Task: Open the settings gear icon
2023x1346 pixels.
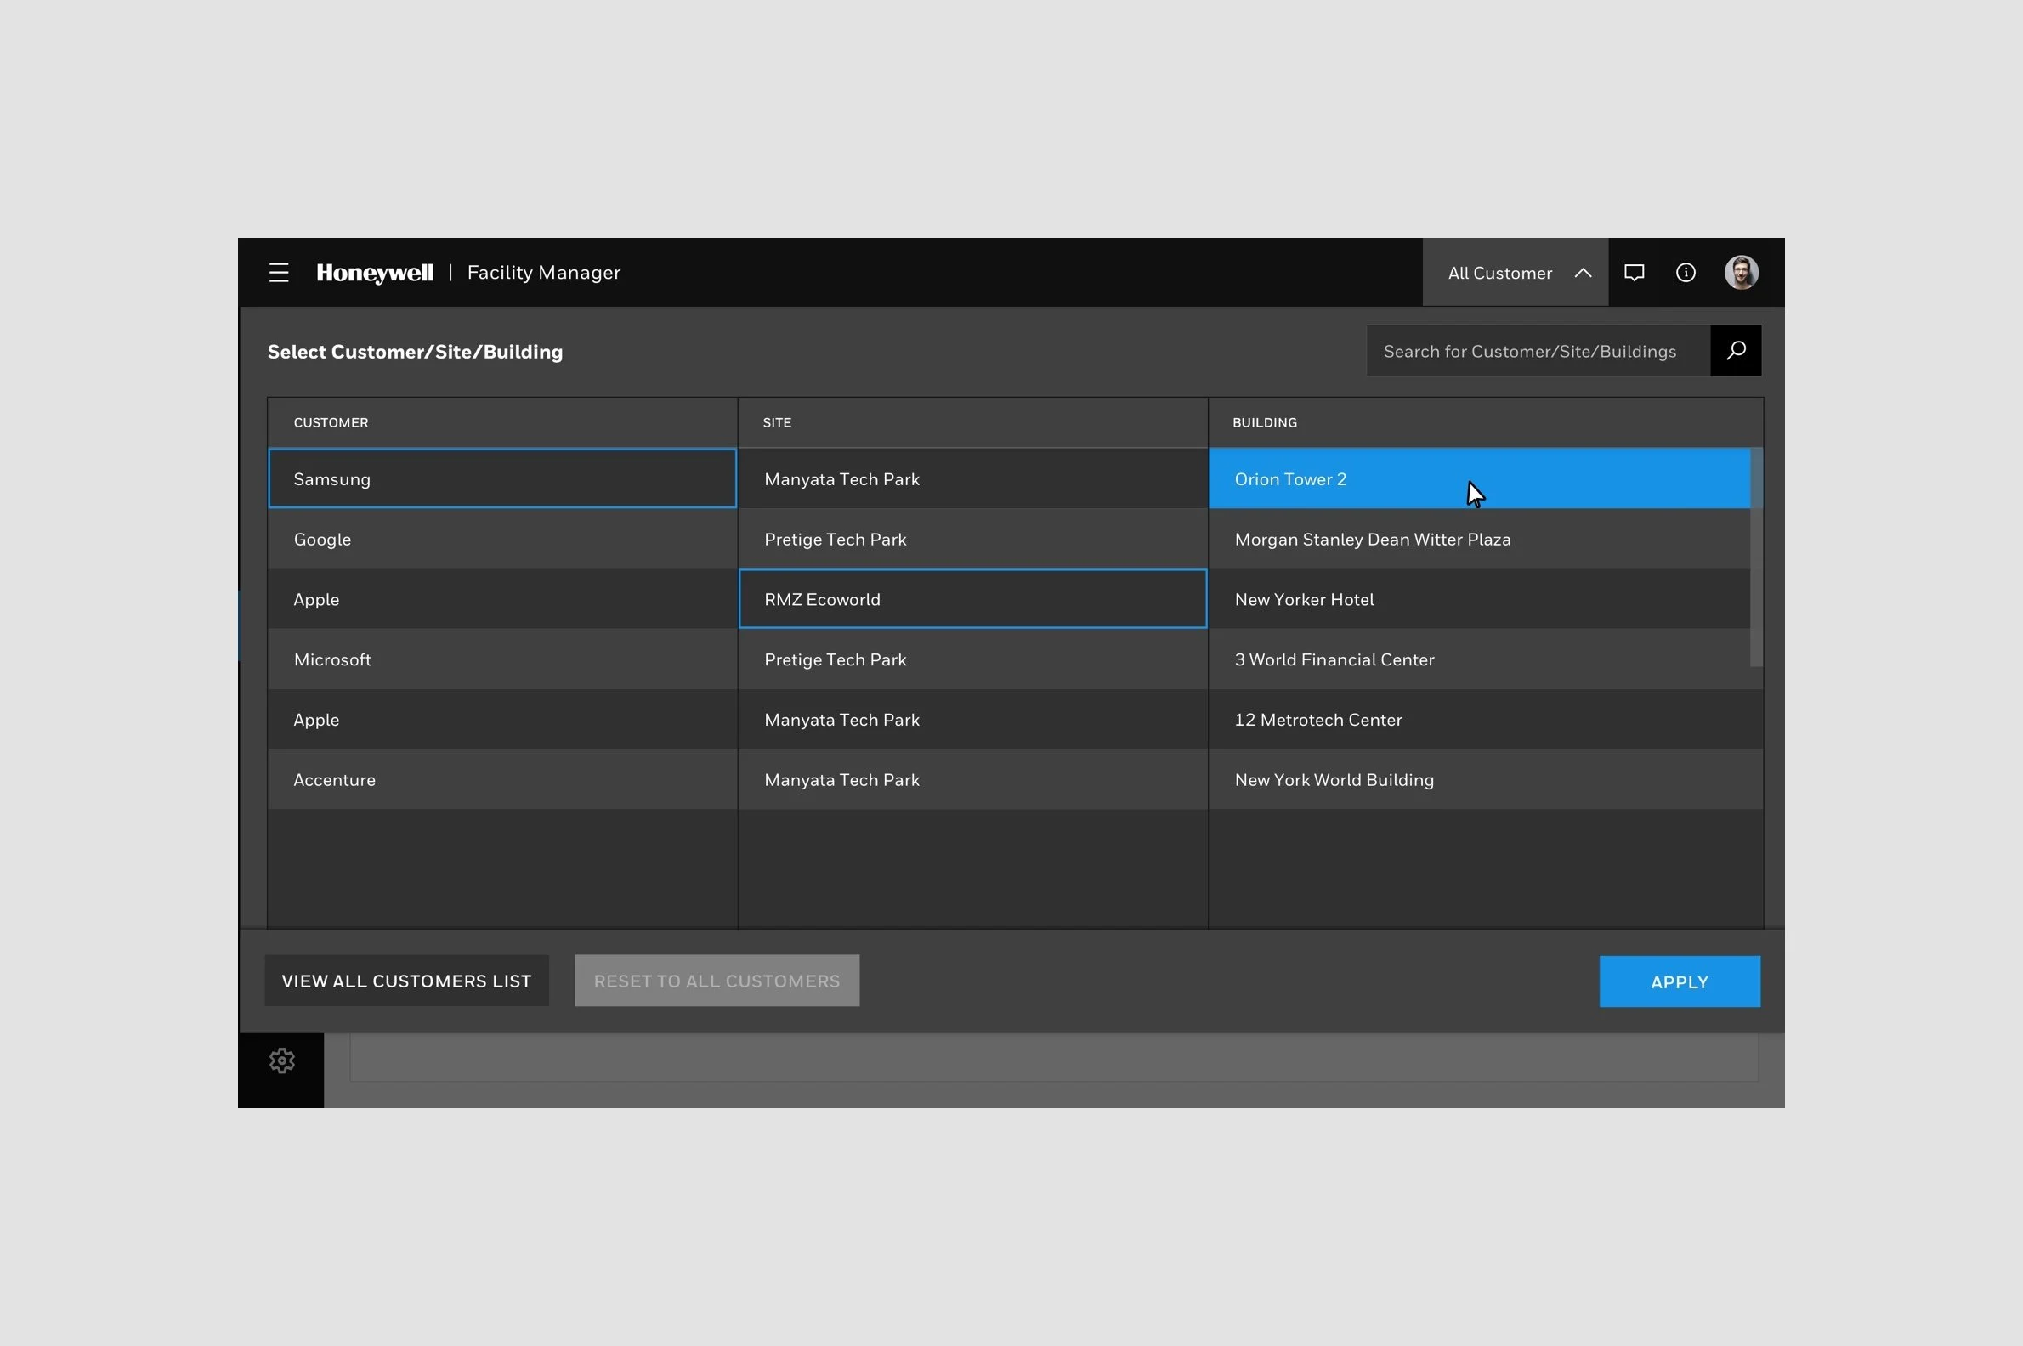Action: coord(281,1061)
